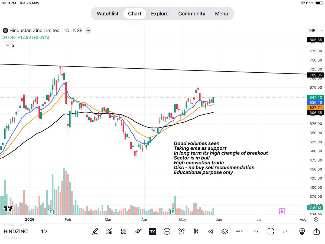
Task: Open the financials wave icon
Action: 138,231
